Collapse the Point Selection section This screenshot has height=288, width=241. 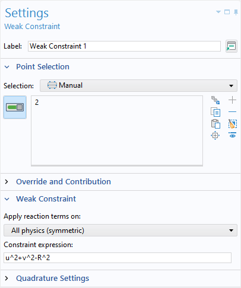[7, 67]
